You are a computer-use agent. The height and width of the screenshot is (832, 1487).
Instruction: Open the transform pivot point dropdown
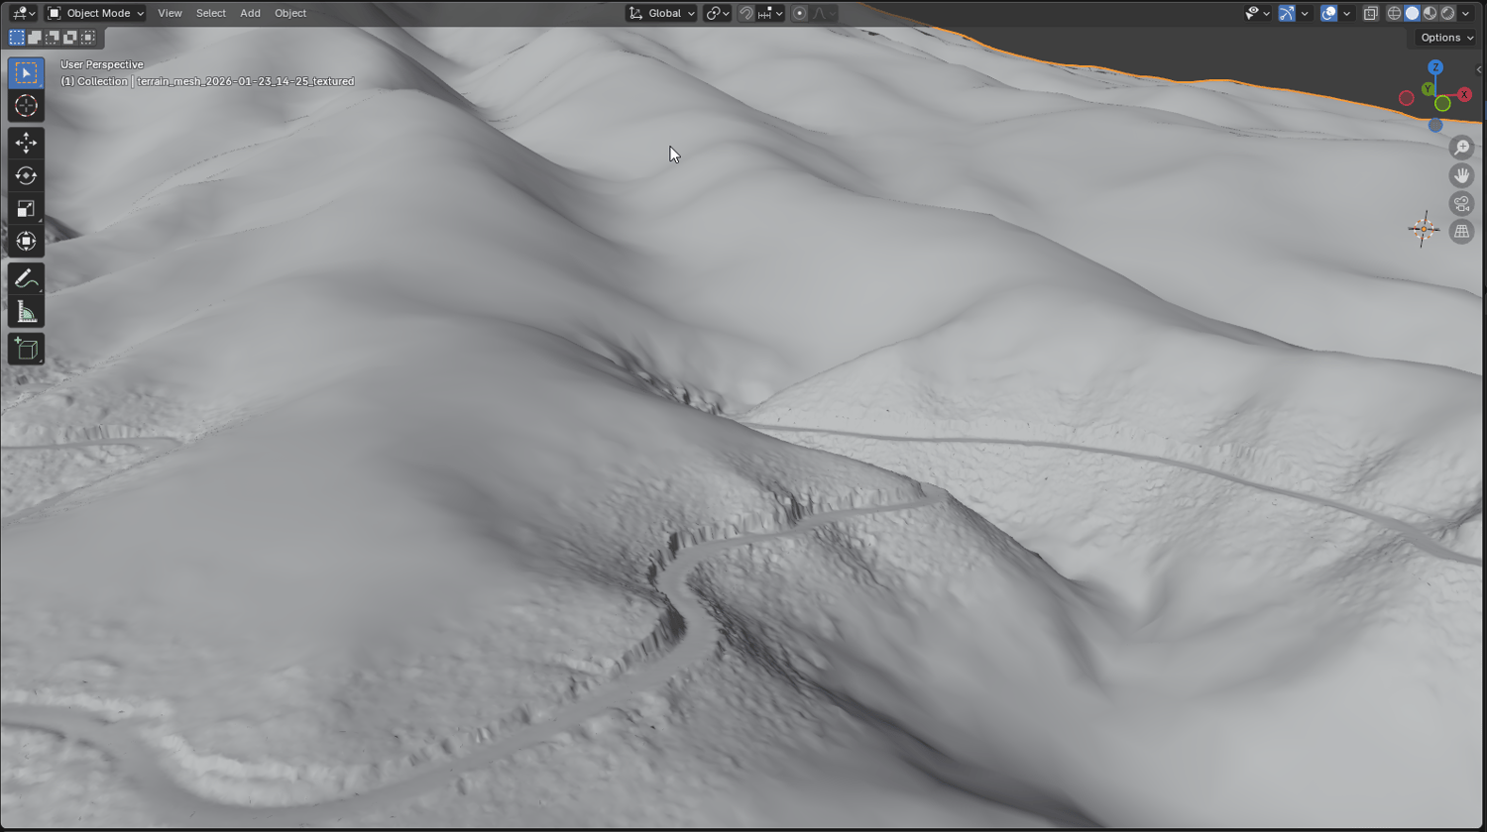pos(718,13)
